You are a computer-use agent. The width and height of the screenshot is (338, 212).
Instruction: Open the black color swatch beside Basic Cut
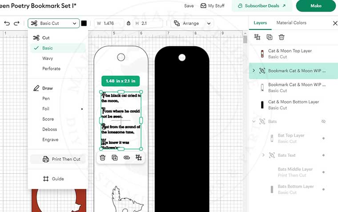click(x=84, y=23)
